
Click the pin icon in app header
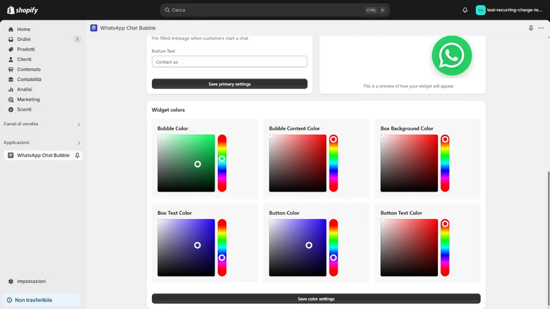point(531,28)
